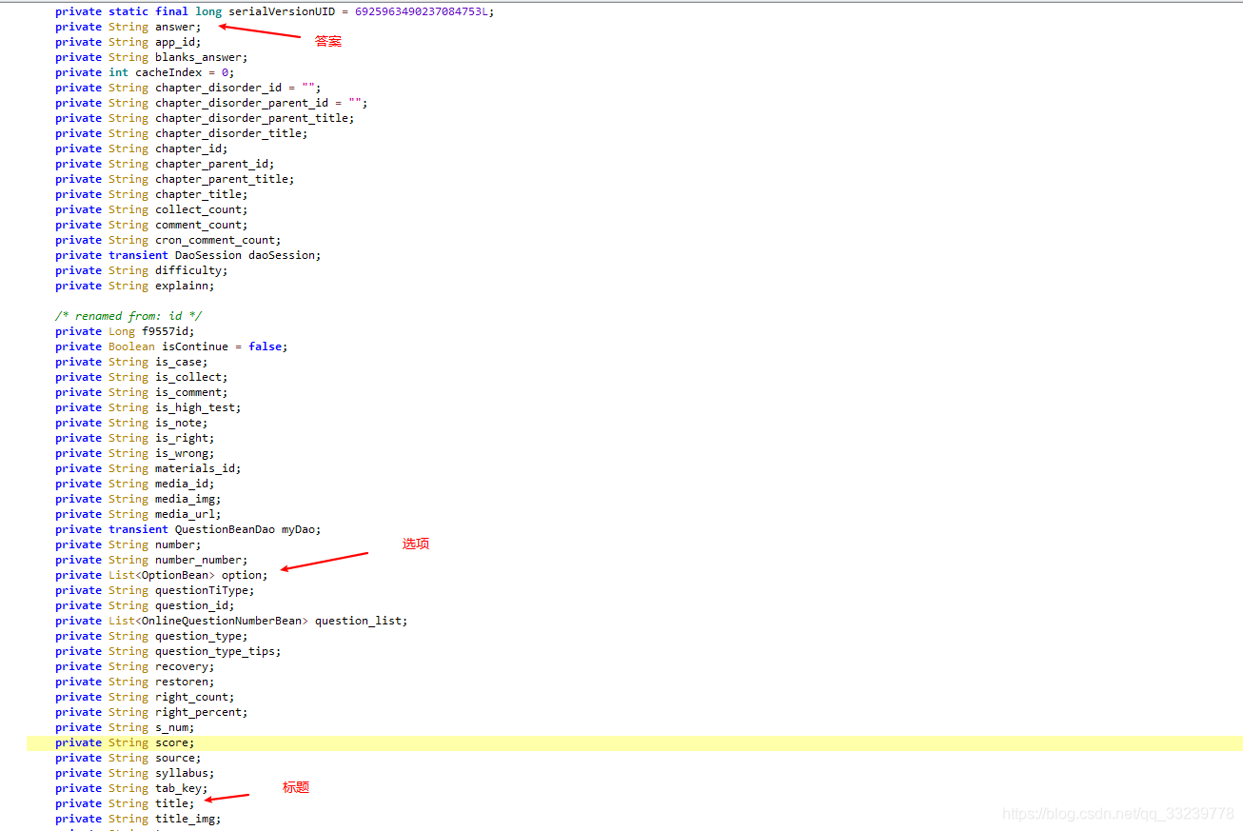Click the chapter_disorder_title line
Image resolution: width=1243 pixels, height=831 pixels.
tap(182, 133)
